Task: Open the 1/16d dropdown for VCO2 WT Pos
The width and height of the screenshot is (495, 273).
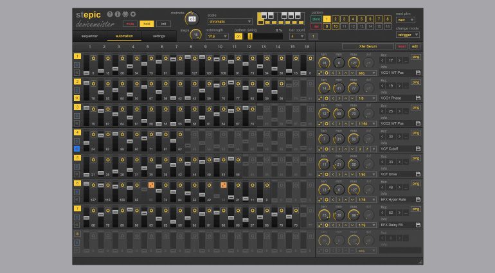Action: (x=366, y=124)
